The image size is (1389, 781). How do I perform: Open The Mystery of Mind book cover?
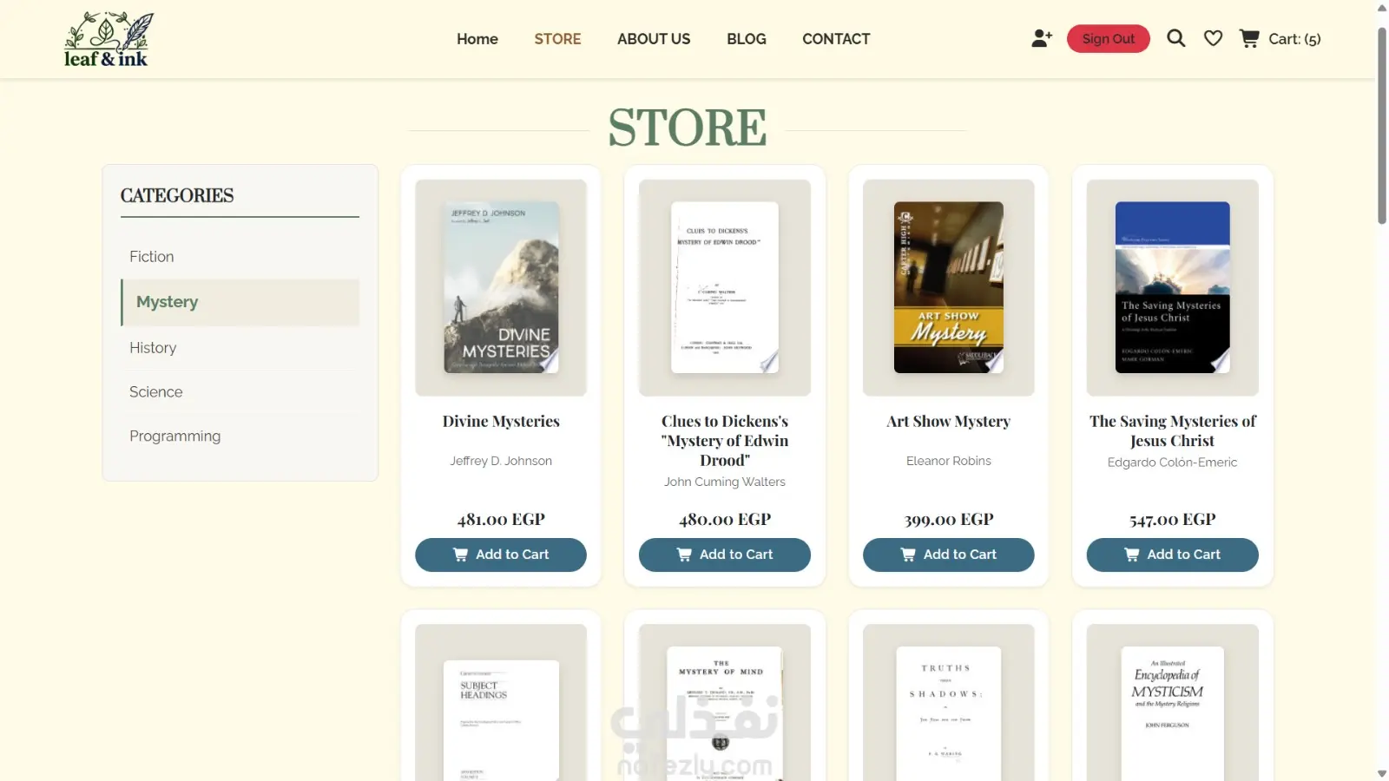point(725,713)
